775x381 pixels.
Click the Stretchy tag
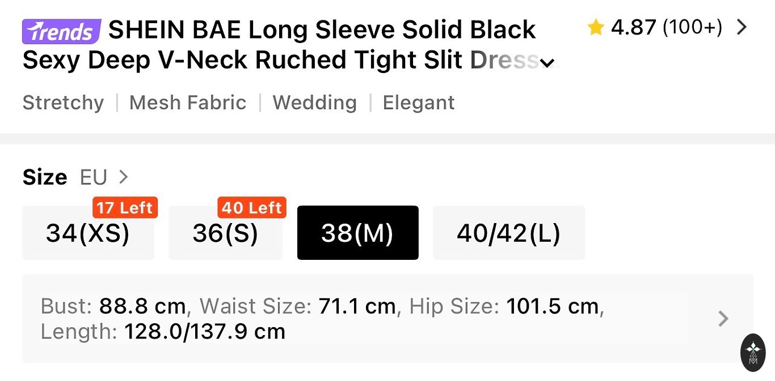tap(63, 102)
